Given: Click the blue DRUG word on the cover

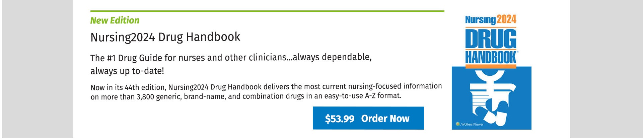Looking at the screenshot, I should tap(491, 39).
